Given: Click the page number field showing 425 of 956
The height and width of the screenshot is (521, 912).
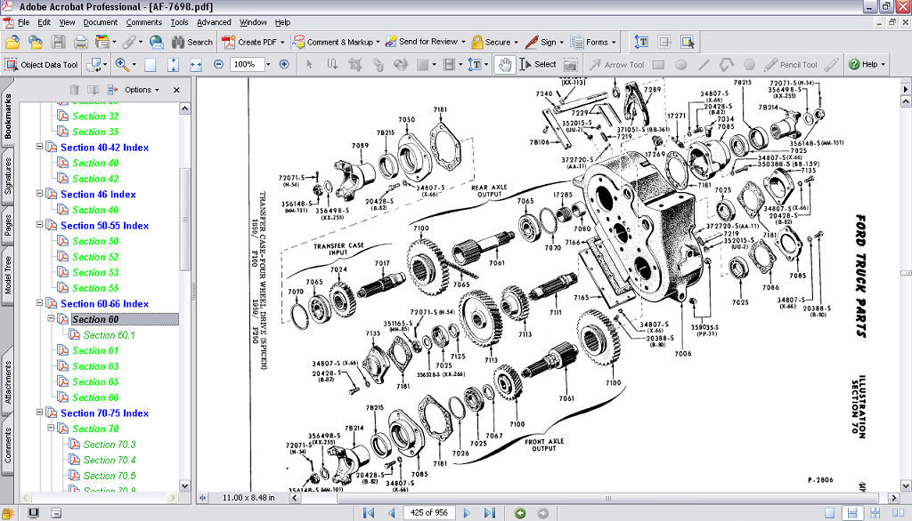Looking at the screenshot, I should coord(428,513).
